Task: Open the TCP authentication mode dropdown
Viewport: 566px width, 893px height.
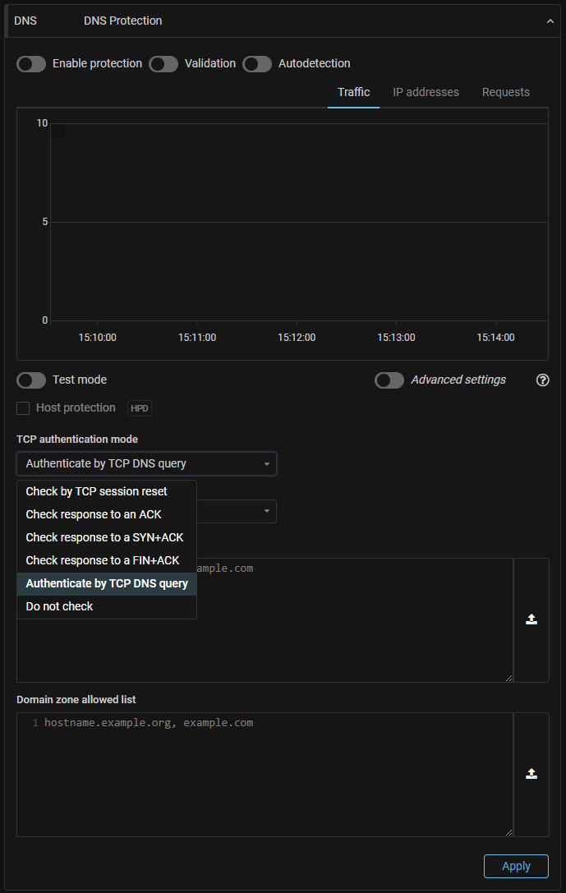Action: (147, 464)
